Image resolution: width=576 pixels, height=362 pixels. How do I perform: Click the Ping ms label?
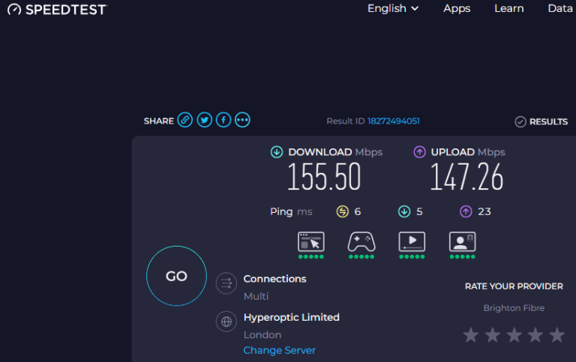[x=291, y=212]
